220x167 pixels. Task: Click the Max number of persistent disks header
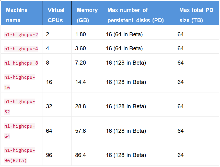pyautogui.click(x=135, y=15)
